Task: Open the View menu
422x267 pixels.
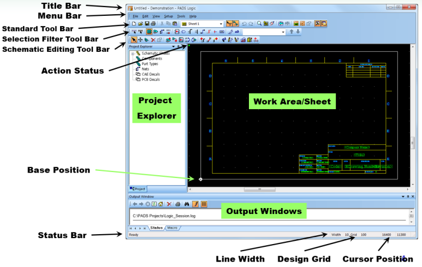Action: [156, 16]
